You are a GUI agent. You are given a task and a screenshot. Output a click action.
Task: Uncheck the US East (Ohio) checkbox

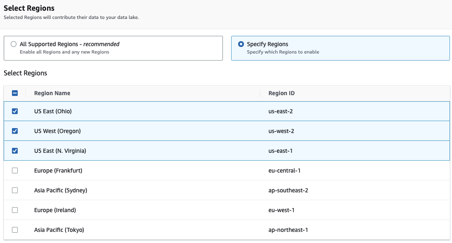coord(15,111)
